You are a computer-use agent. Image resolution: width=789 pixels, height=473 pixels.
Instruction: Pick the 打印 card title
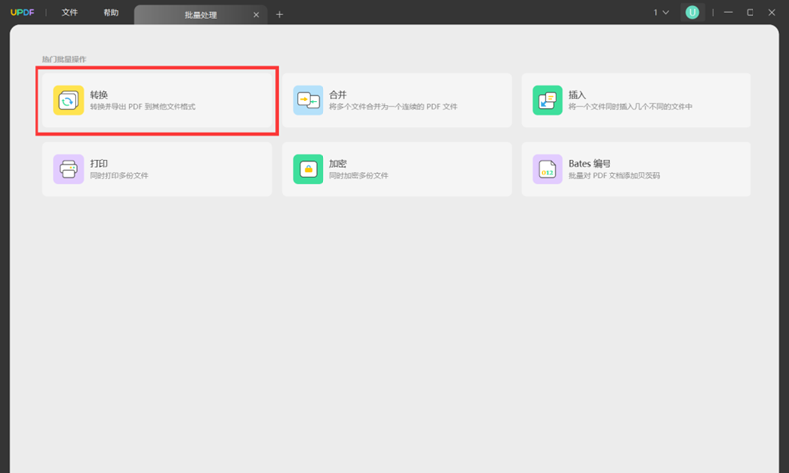[x=99, y=164]
